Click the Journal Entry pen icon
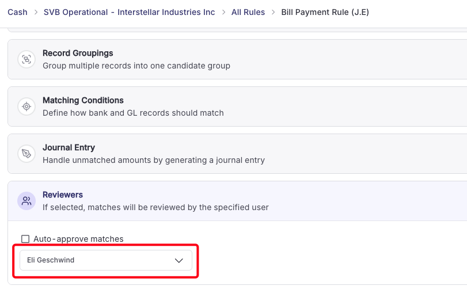This screenshot has height=293, width=467. 26,154
